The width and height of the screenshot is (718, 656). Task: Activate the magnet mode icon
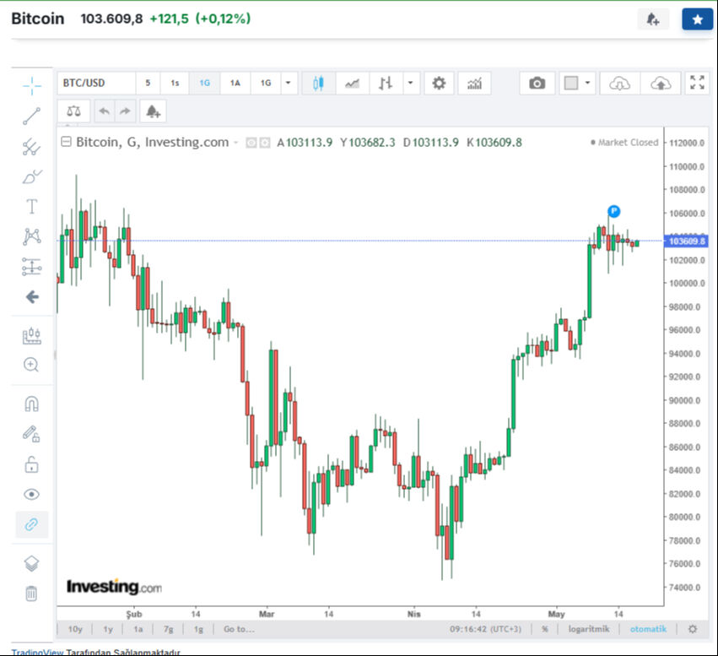(x=31, y=404)
